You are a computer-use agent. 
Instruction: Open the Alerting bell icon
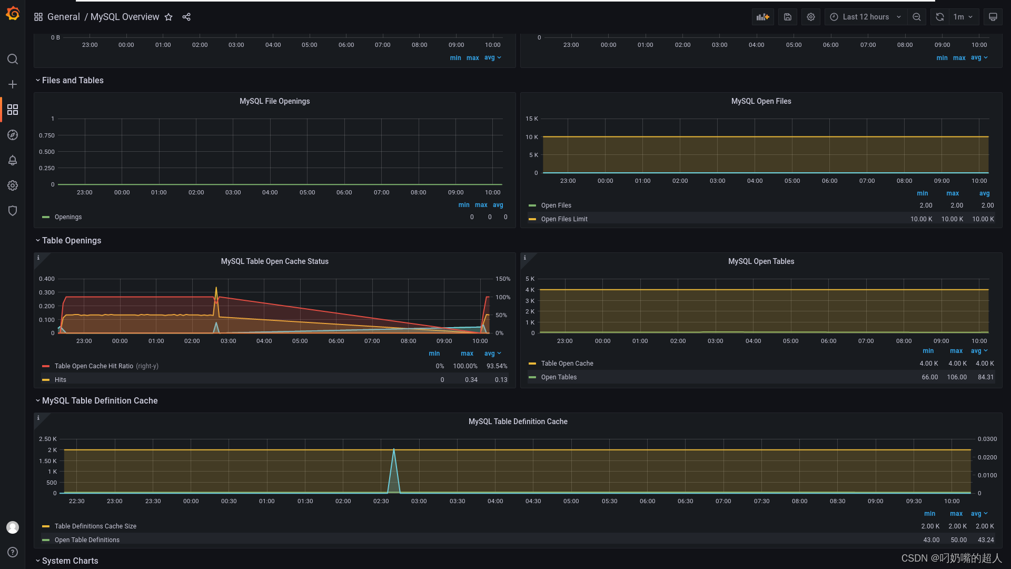pos(13,160)
